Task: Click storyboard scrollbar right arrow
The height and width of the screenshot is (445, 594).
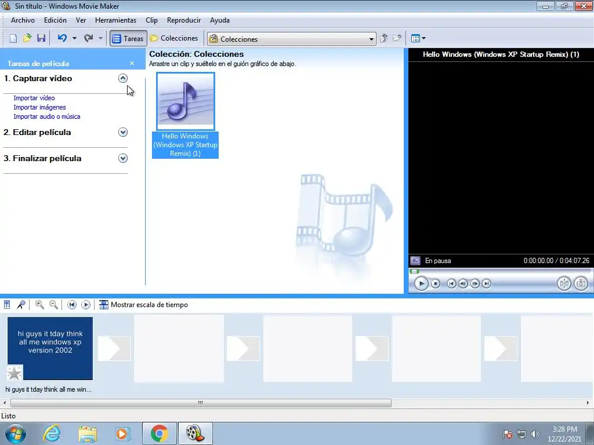Action: pos(588,403)
